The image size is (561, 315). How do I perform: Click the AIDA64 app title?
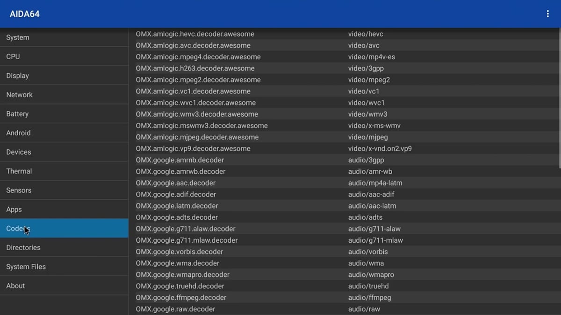point(25,14)
